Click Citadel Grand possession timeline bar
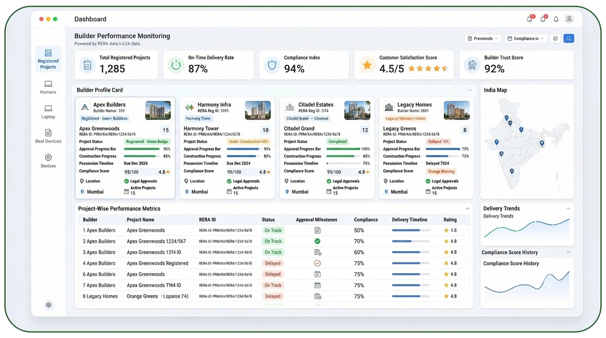 coord(343,164)
